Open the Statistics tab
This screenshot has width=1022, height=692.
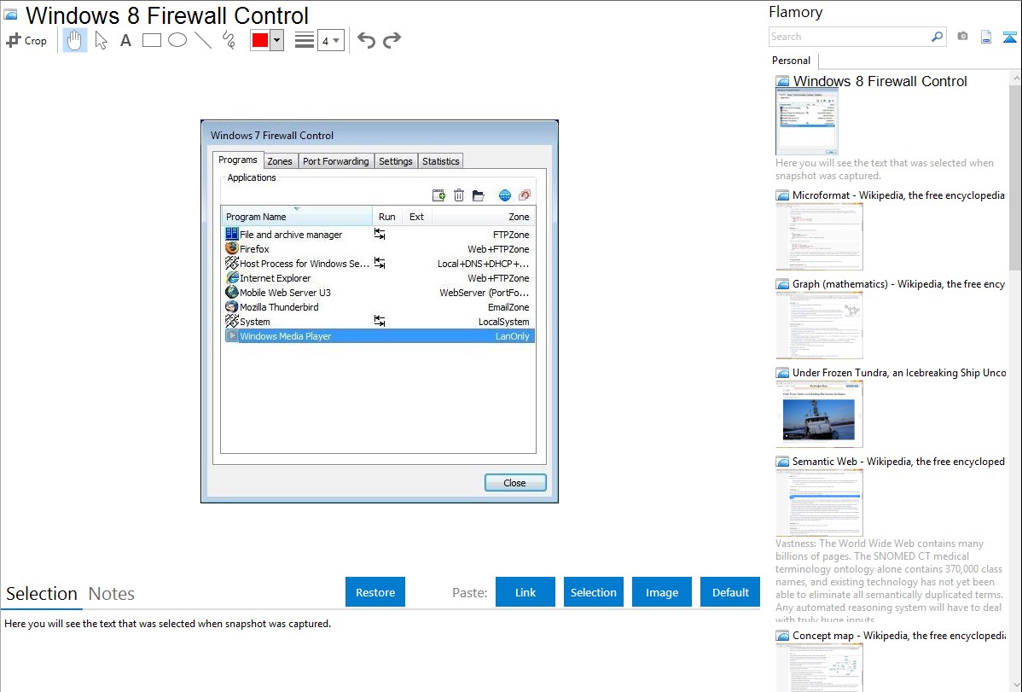(x=440, y=161)
